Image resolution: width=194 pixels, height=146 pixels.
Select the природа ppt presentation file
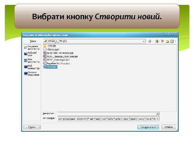coord(61,57)
